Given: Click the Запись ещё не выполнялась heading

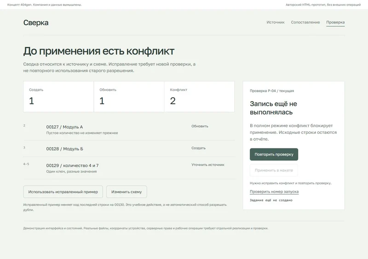Looking at the screenshot, I should (x=273, y=108).
